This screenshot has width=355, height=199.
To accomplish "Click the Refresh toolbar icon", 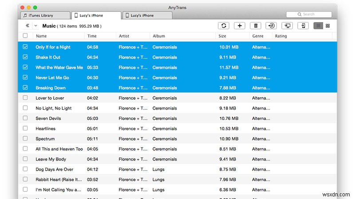I will click(x=224, y=26).
